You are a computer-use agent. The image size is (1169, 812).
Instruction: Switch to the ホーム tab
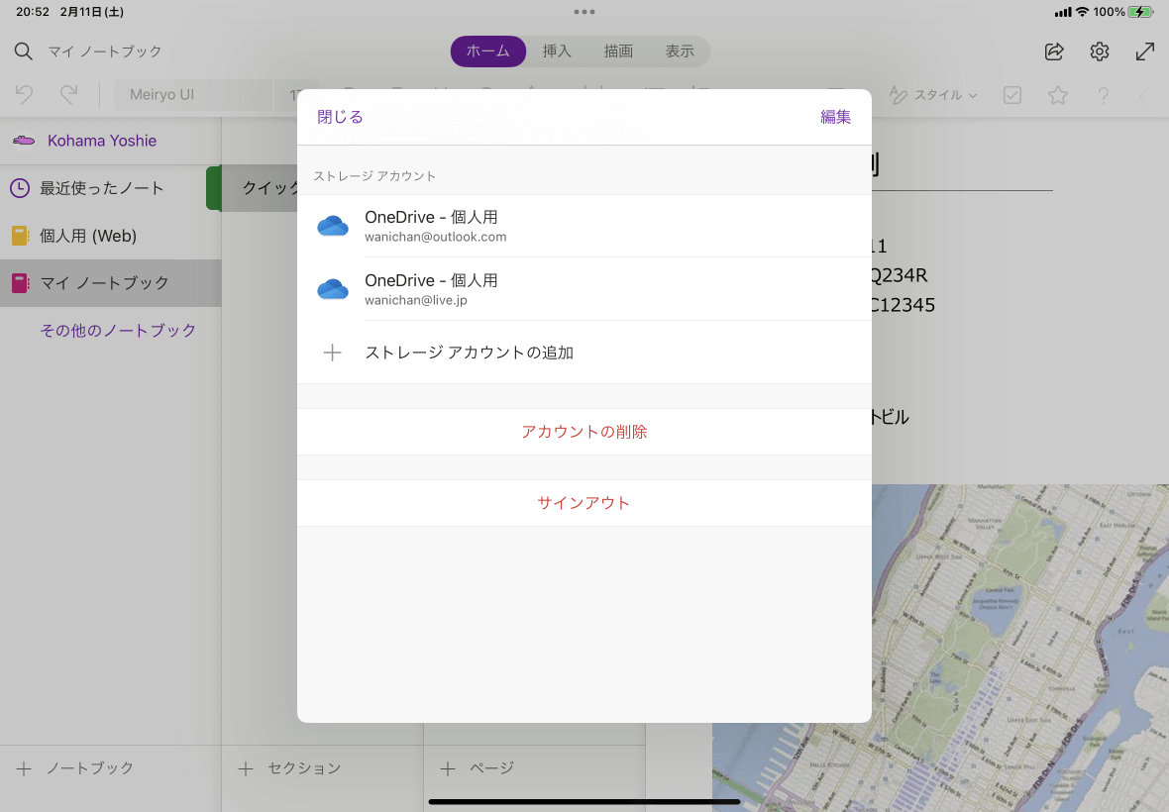point(488,51)
